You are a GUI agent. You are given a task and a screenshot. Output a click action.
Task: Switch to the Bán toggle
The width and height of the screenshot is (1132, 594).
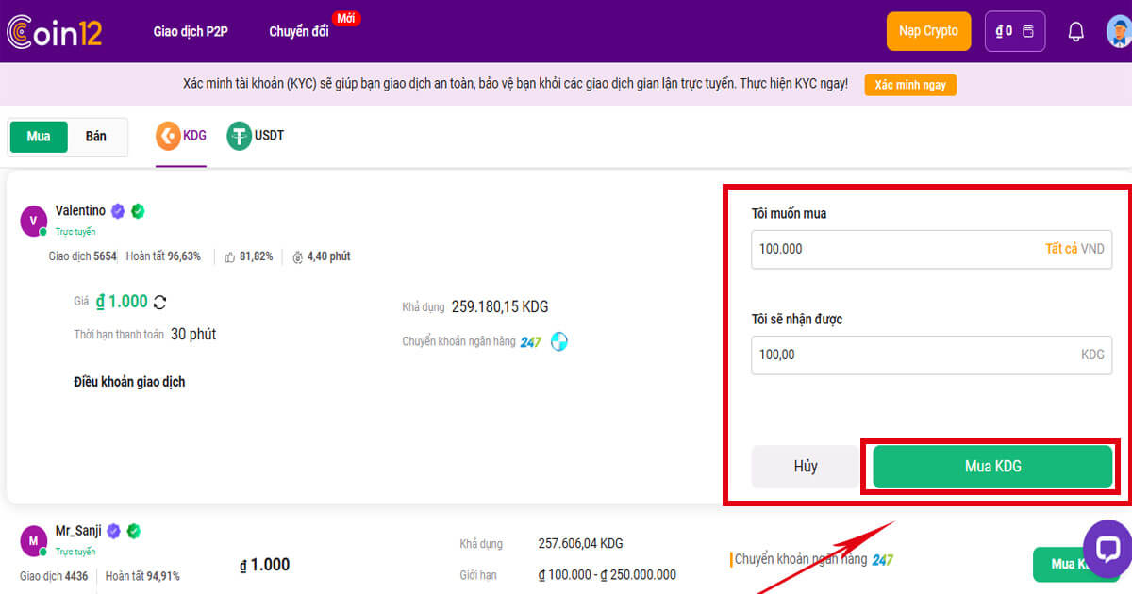(x=96, y=137)
